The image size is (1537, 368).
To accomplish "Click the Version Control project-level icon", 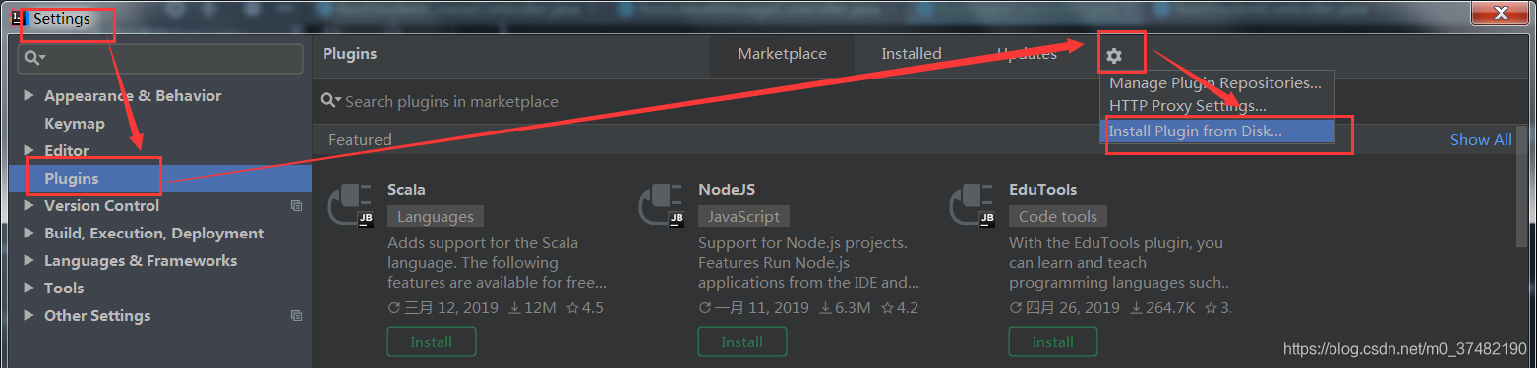I will [296, 206].
